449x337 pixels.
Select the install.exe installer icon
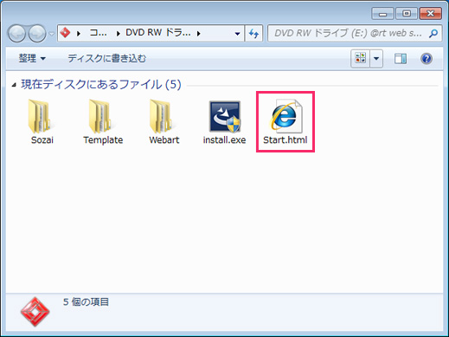click(x=225, y=116)
